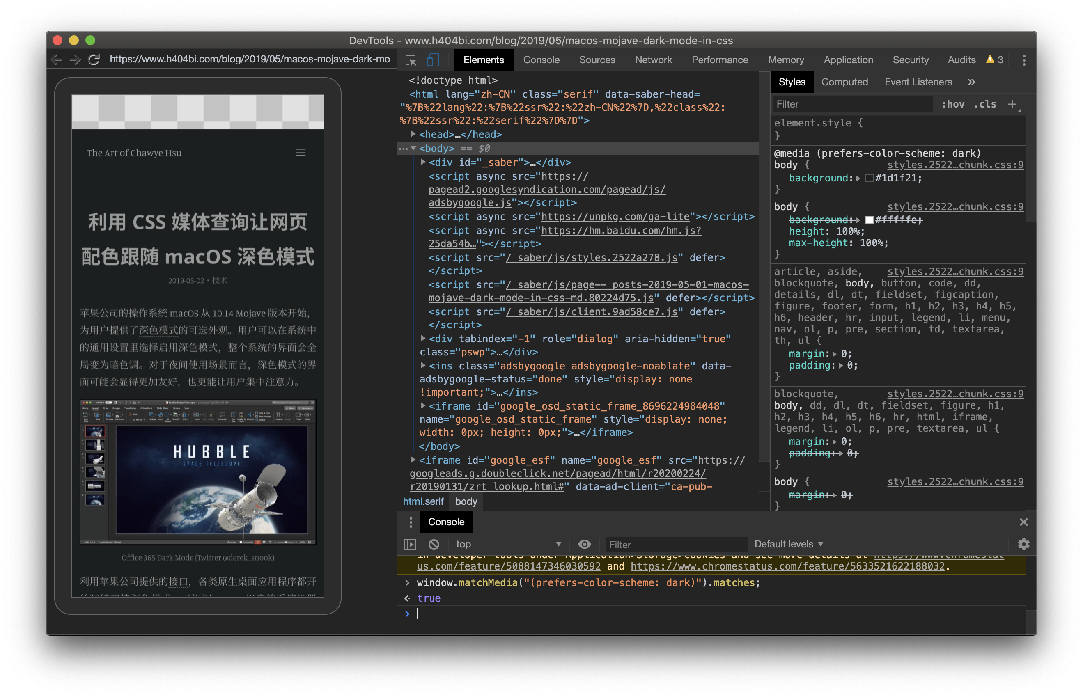Viewport: 1083px width, 696px height.
Task: Expand the google_osd_static_frame iframe node
Action: pyautogui.click(x=423, y=405)
